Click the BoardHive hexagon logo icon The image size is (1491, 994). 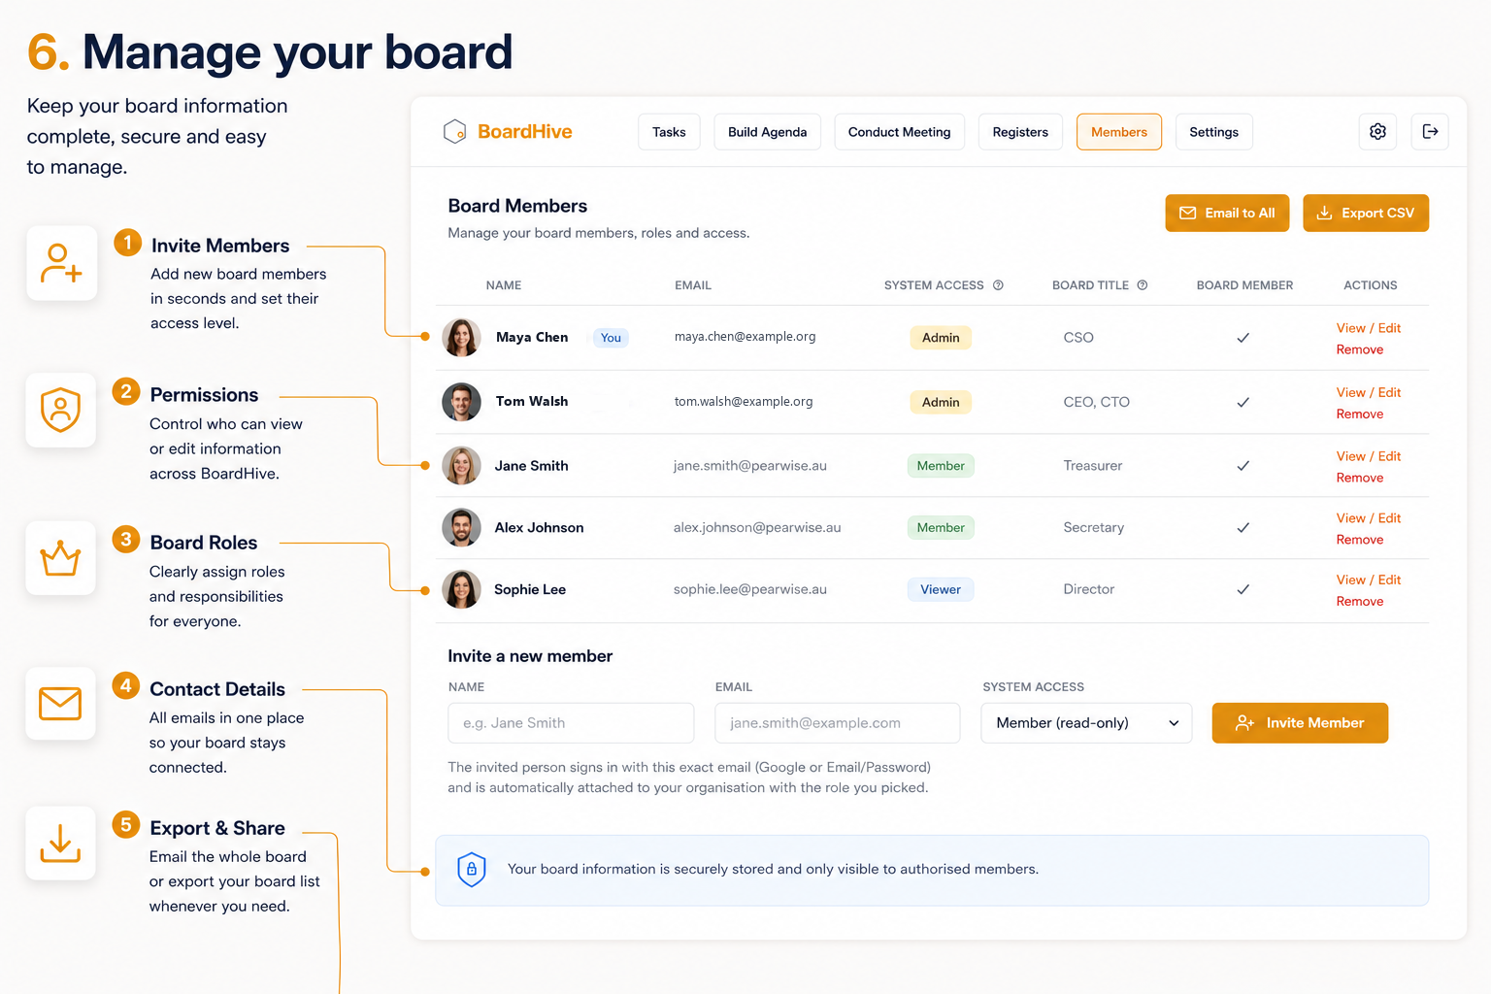pos(454,131)
